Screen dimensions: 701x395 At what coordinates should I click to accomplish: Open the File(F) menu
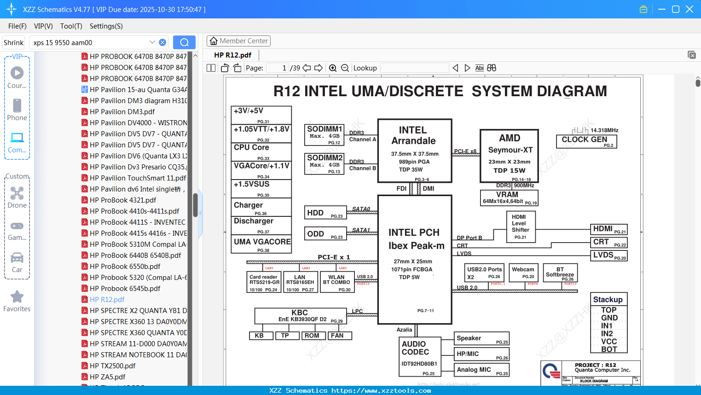[x=17, y=26]
